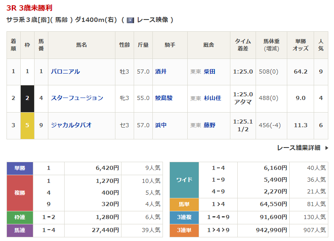Click the yellow frame 5 swatch

(x=27, y=125)
